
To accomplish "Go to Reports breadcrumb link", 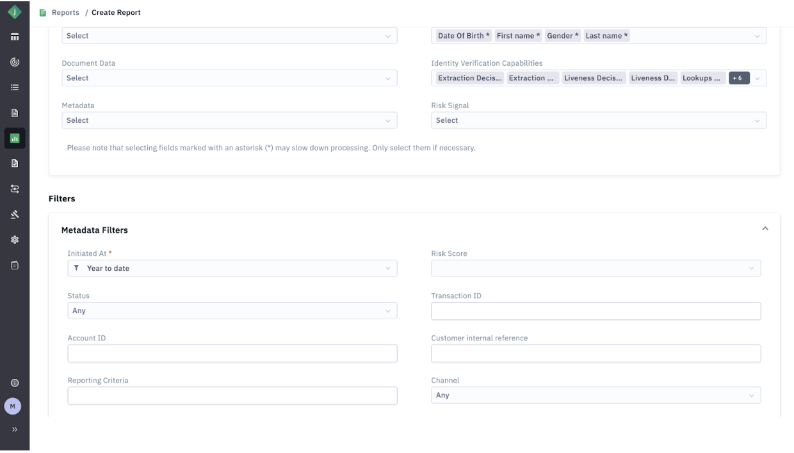I will 65,13.
